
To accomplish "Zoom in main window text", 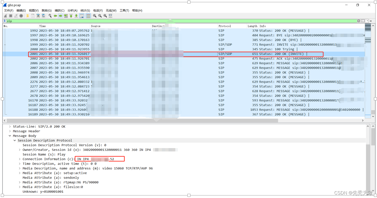I will pyautogui.click(x=95, y=16).
